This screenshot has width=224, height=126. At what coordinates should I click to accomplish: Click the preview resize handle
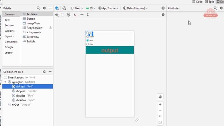pos(137,120)
